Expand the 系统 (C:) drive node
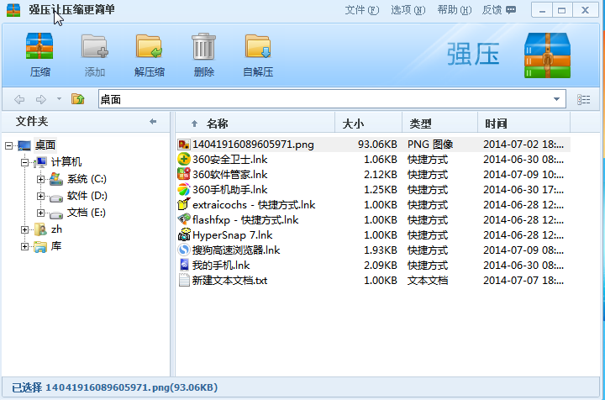Image resolution: width=605 pixels, height=400 pixels. pos(40,179)
